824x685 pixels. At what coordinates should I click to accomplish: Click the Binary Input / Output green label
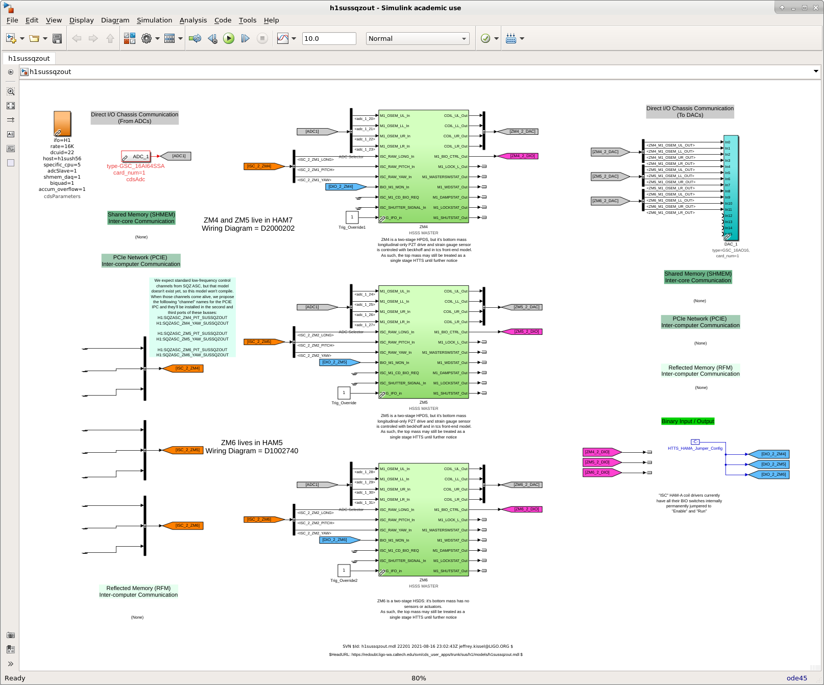688,421
